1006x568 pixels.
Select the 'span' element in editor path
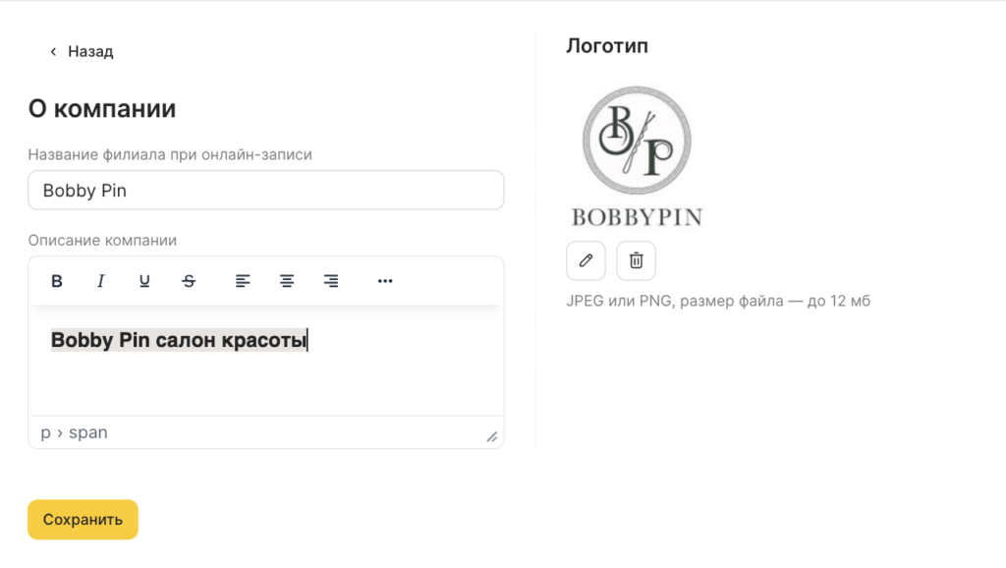[x=88, y=432]
